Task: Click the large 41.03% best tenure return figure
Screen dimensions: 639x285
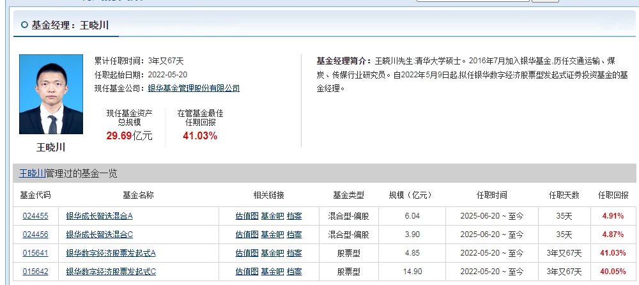Action: tap(200, 135)
